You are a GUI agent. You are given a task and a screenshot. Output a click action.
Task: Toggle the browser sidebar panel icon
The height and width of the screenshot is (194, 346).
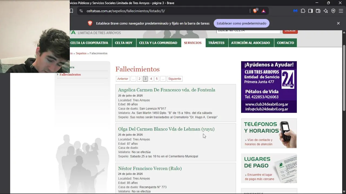pos(310,11)
